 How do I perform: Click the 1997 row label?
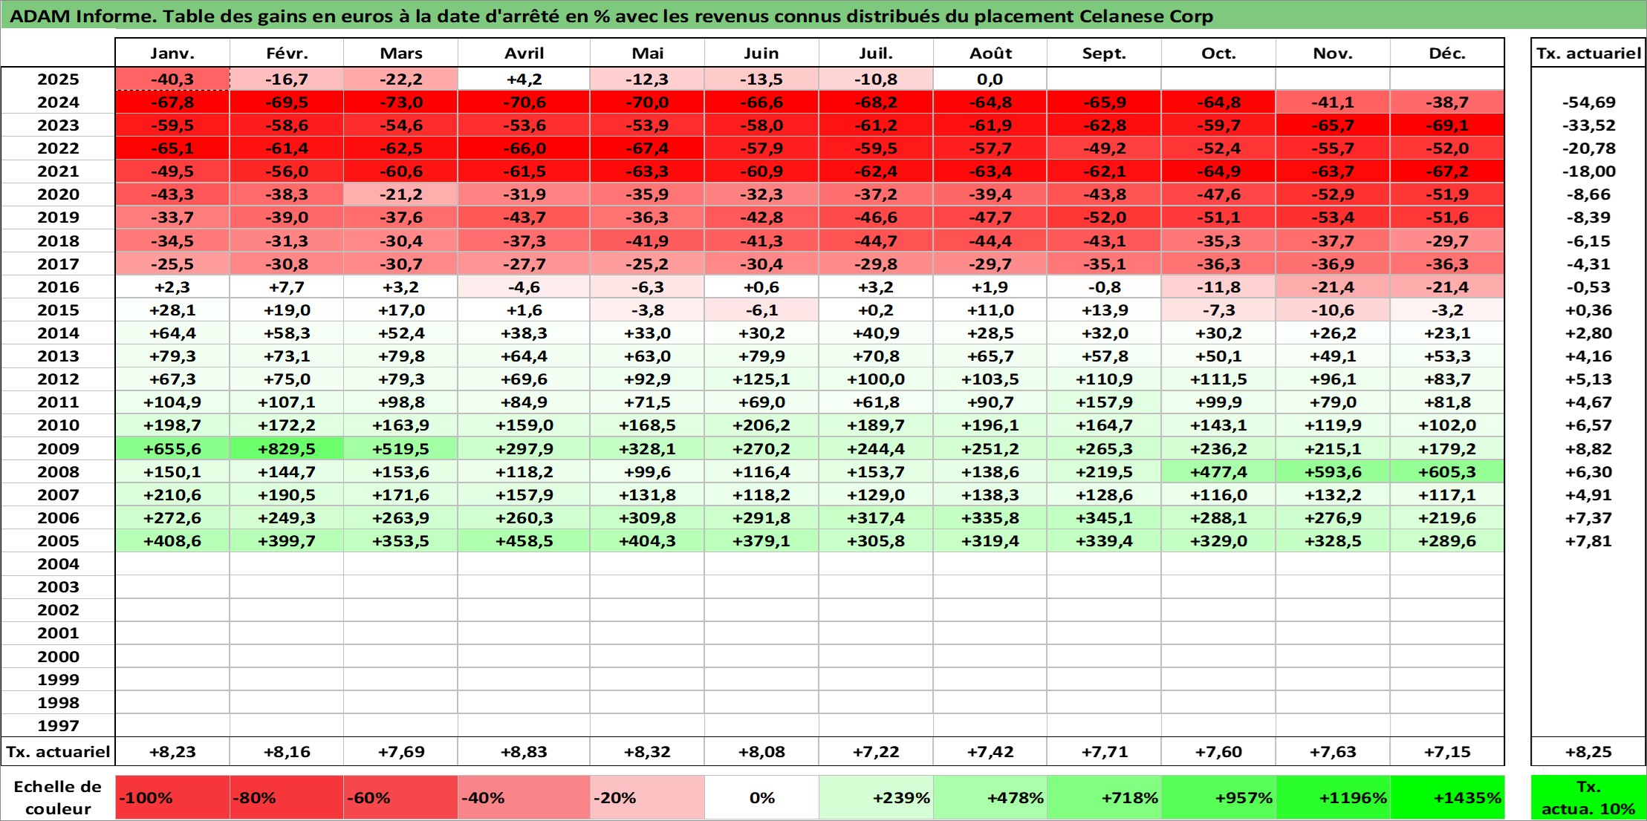58,725
